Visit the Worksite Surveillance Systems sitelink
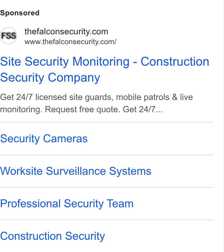The image size is (224, 252). coord(76,171)
